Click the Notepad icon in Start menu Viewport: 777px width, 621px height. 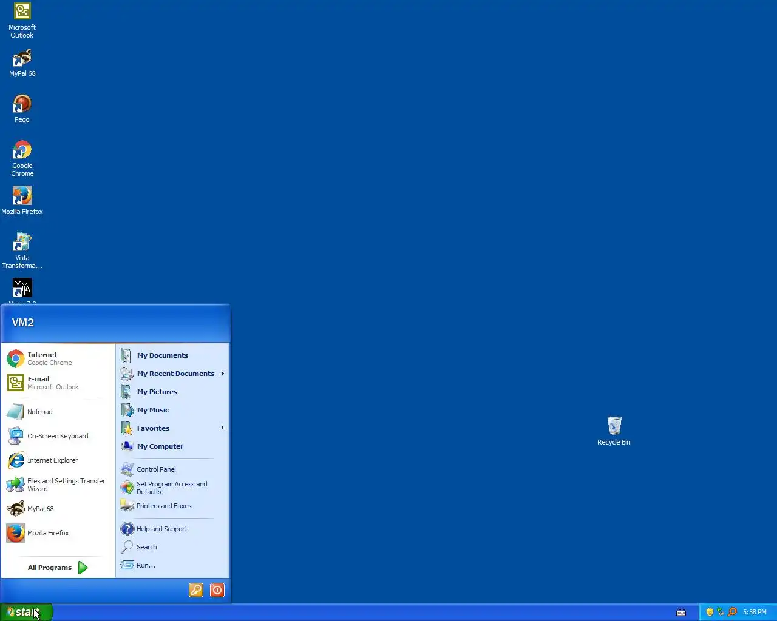point(16,412)
